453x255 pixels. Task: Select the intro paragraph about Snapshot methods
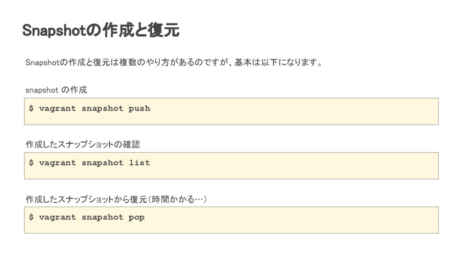point(174,62)
